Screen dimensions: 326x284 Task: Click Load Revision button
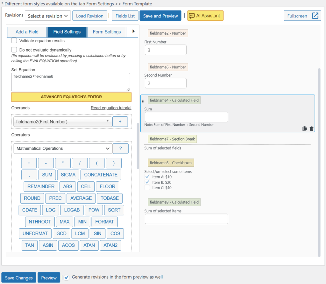89,16
